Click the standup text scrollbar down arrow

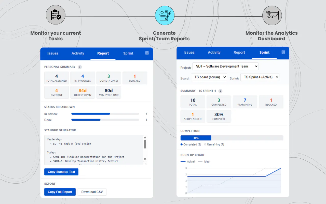[x=145, y=159]
